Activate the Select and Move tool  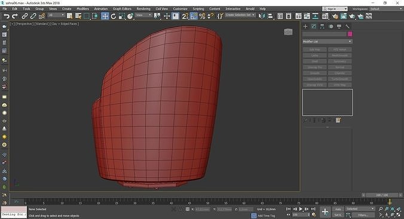105,16
